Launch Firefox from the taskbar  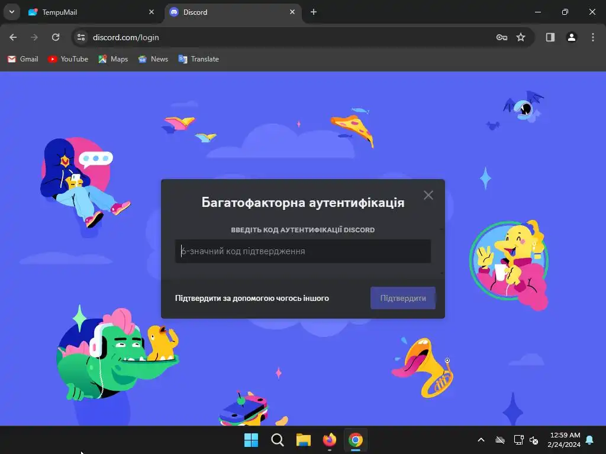click(330, 440)
